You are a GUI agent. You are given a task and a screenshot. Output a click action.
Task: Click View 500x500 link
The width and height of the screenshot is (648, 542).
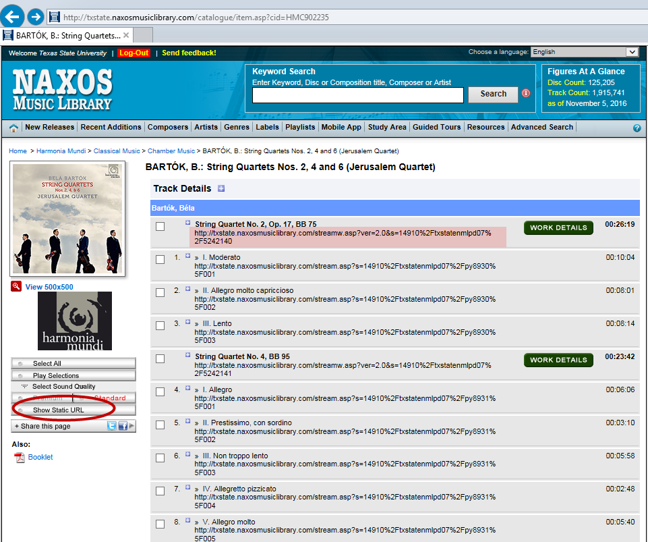tap(49, 287)
